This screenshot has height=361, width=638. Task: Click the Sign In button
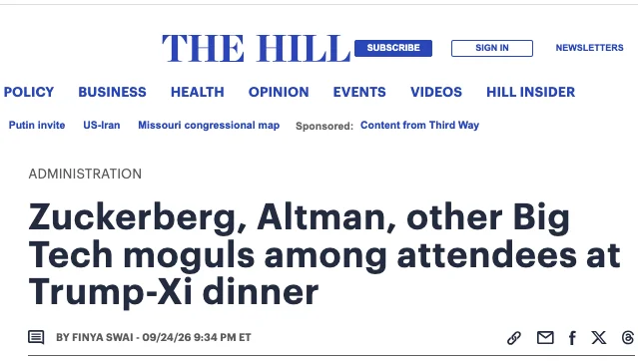[x=492, y=48]
